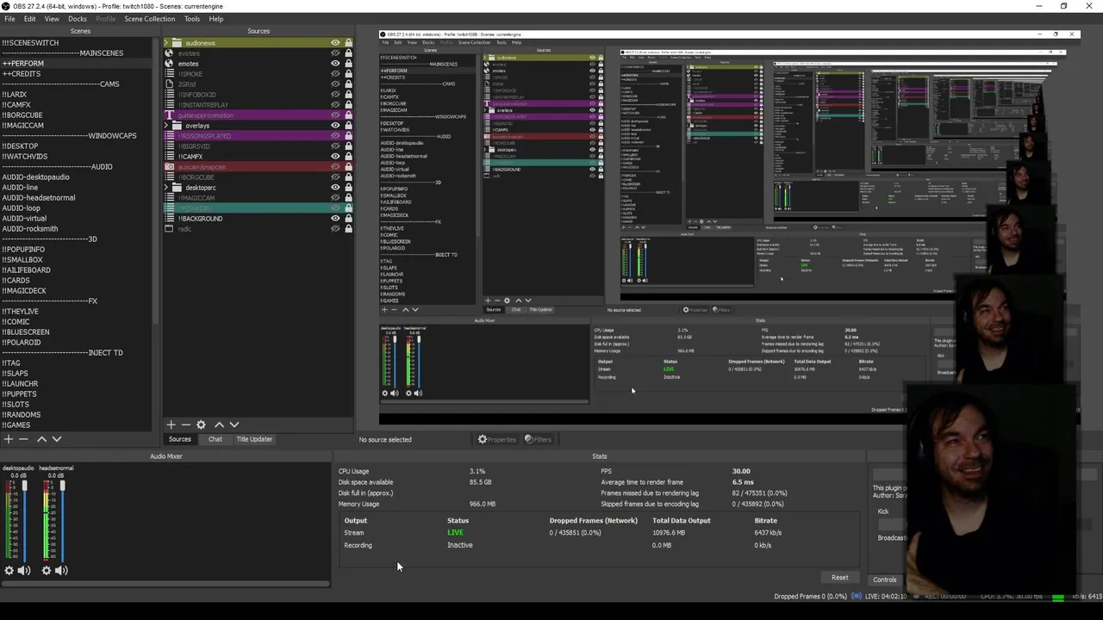Move selected source up in Sources dock
1103x620 pixels.
point(219,425)
